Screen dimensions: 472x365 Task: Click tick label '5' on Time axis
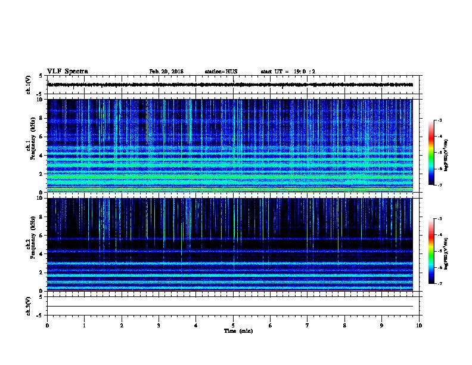[x=233, y=326]
